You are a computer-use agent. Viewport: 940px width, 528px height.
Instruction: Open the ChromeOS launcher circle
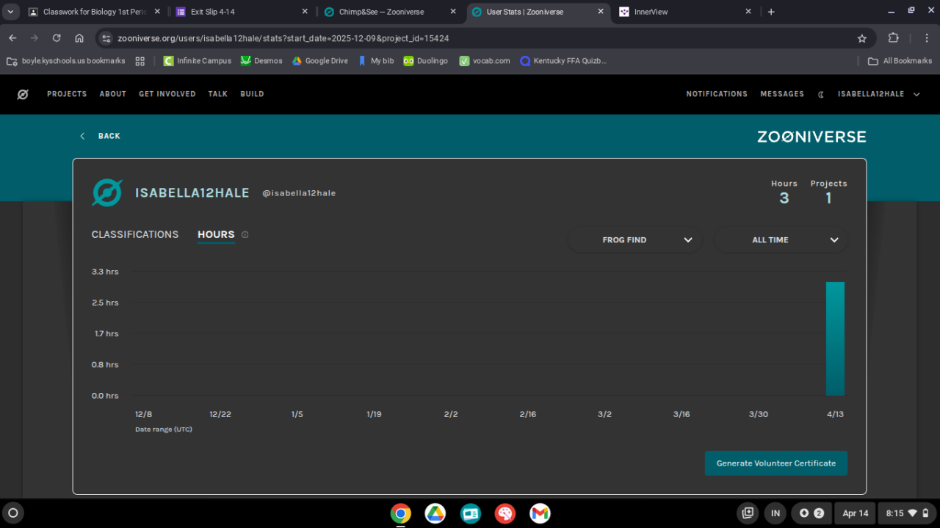12,513
